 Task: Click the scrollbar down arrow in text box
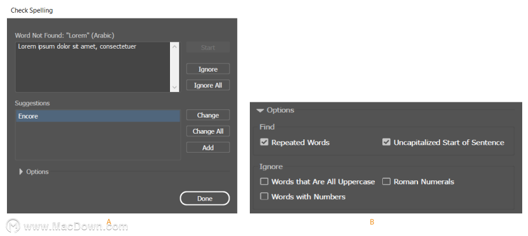point(175,87)
